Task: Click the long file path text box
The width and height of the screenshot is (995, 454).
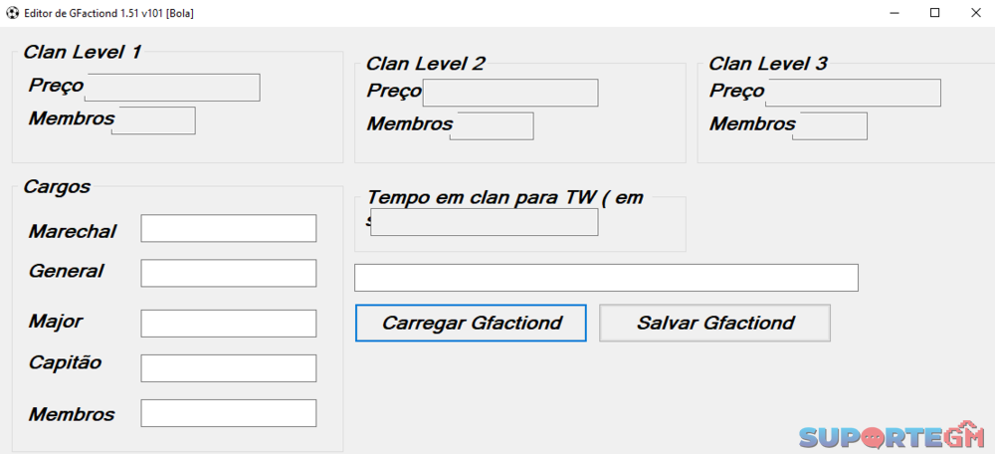Action: (606, 278)
